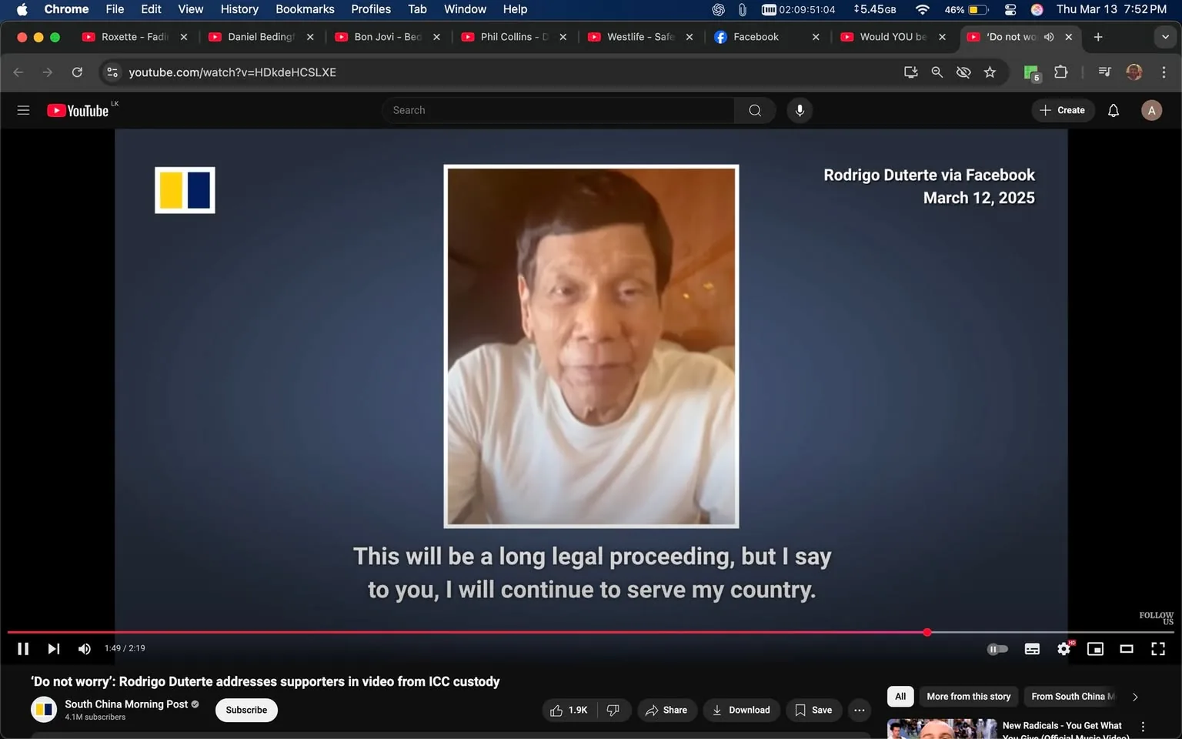Toggle theater mode view

tap(1127, 649)
